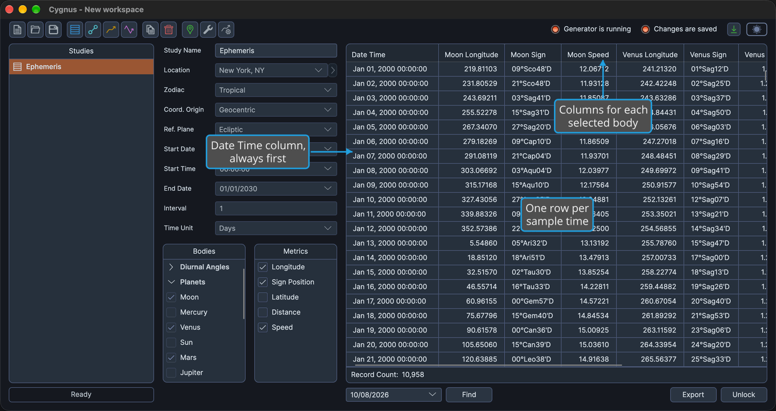The height and width of the screenshot is (411, 776).
Task: Add a blue table study
Action: 75,30
